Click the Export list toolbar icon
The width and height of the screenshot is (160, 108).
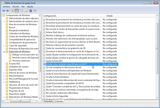coord(26,11)
